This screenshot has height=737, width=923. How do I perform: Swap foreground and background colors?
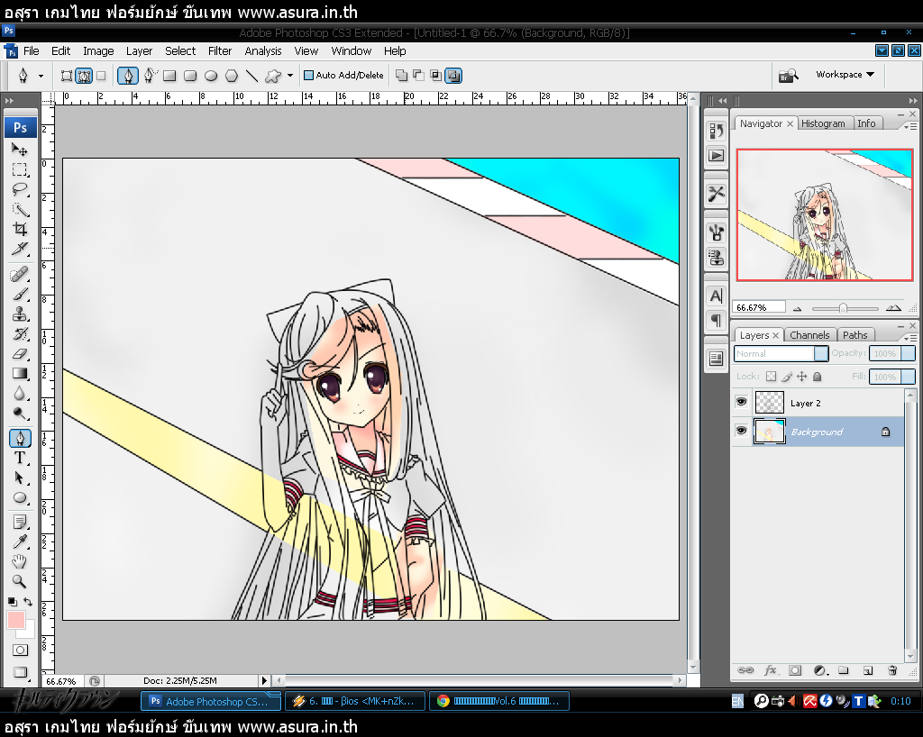28,602
